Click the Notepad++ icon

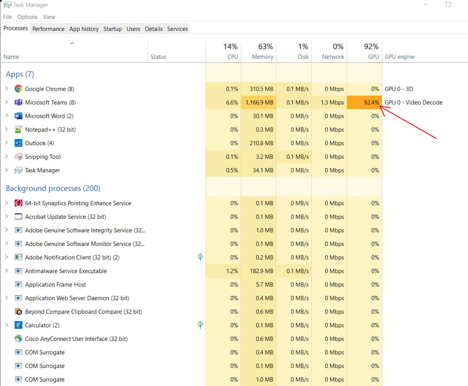coord(18,129)
